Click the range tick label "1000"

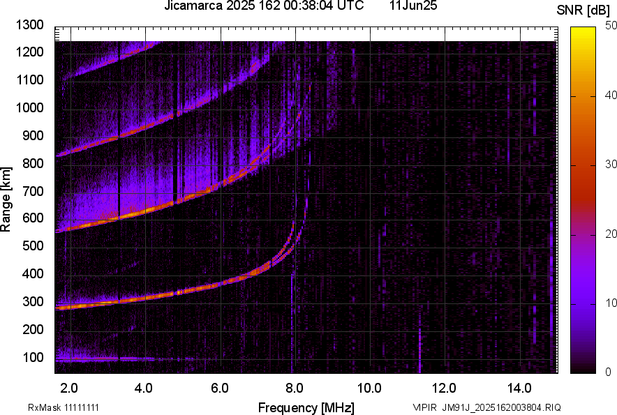29,107
